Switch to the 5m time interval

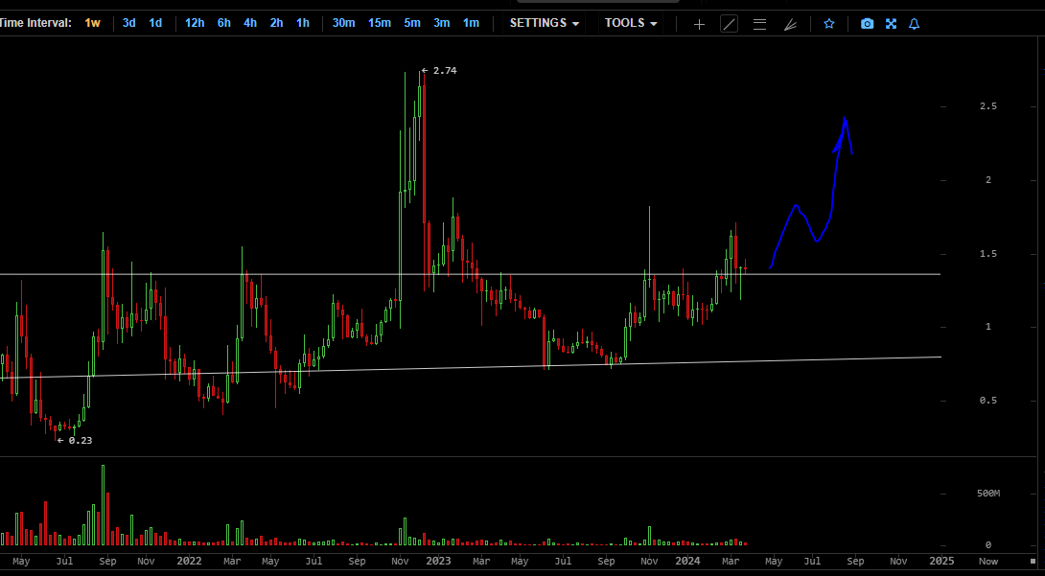[412, 23]
